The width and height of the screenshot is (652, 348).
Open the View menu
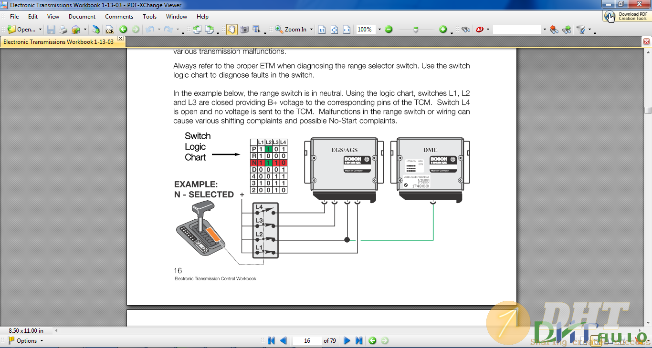53,17
